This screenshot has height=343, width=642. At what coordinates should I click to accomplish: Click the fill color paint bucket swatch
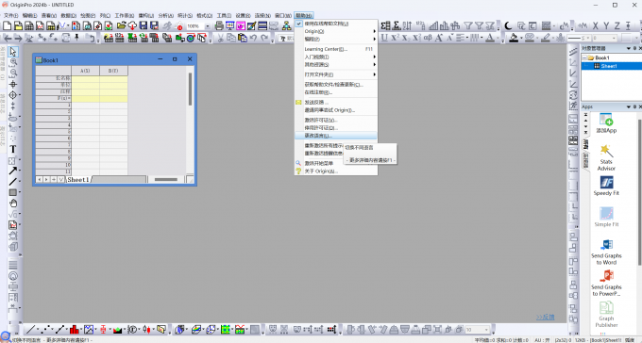point(514,38)
